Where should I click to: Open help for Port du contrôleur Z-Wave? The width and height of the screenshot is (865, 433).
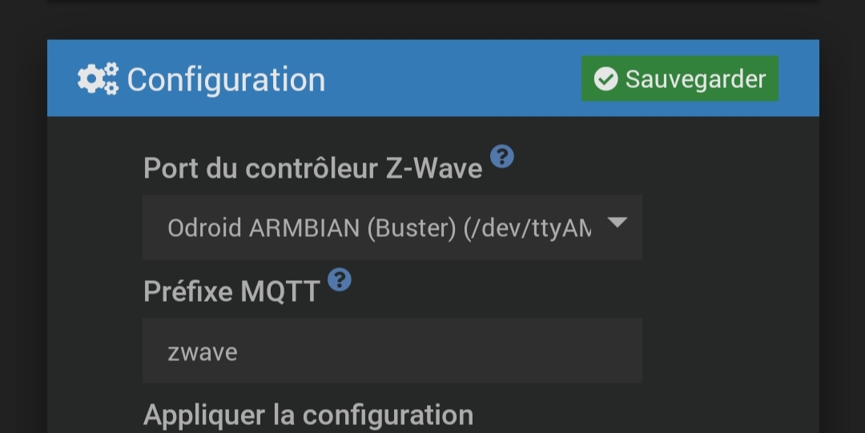pyautogui.click(x=501, y=156)
